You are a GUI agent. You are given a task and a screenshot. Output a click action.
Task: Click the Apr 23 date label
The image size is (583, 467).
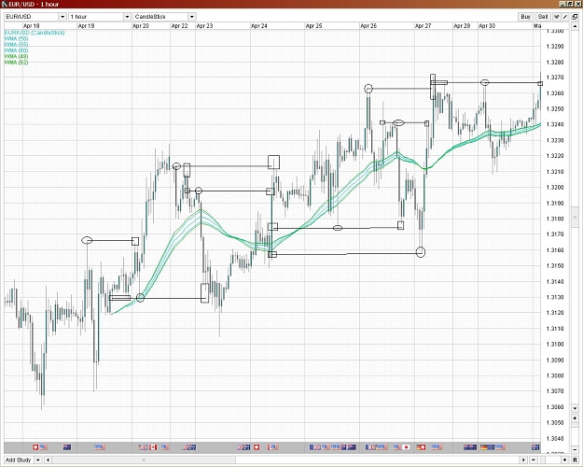(x=204, y=26)
